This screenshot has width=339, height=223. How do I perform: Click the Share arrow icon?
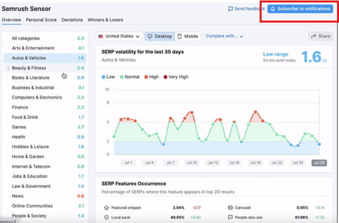pos(313,36)
